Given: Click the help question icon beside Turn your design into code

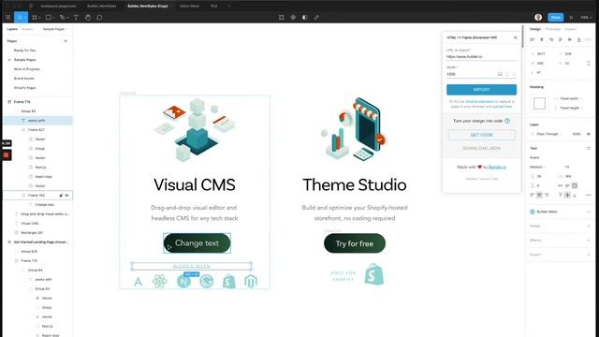Looking at the screenshot, I should pos(507,121).
